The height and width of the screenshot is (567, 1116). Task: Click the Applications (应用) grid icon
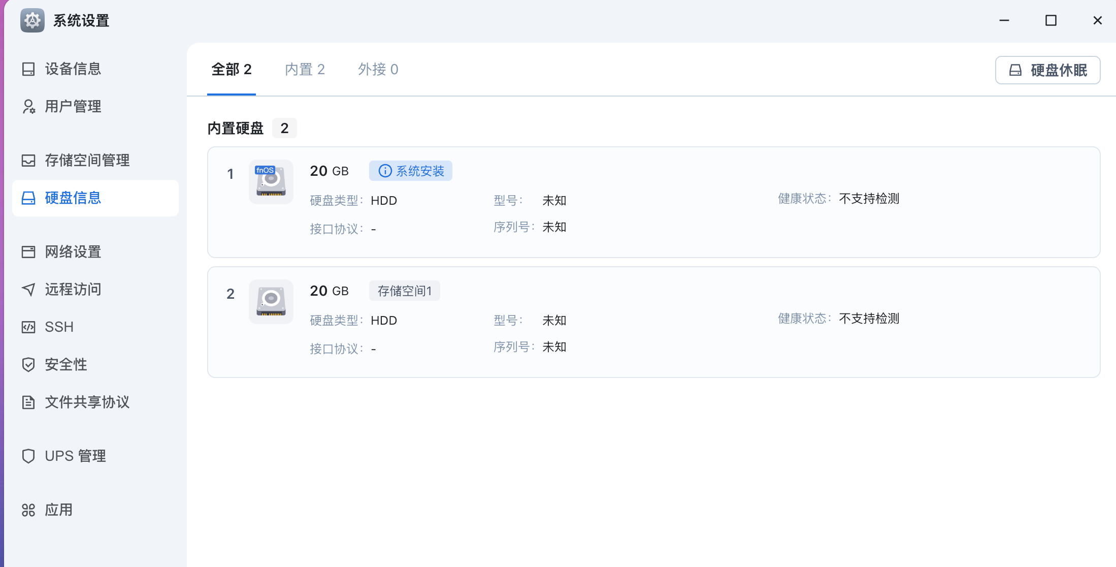coord(28,510)
